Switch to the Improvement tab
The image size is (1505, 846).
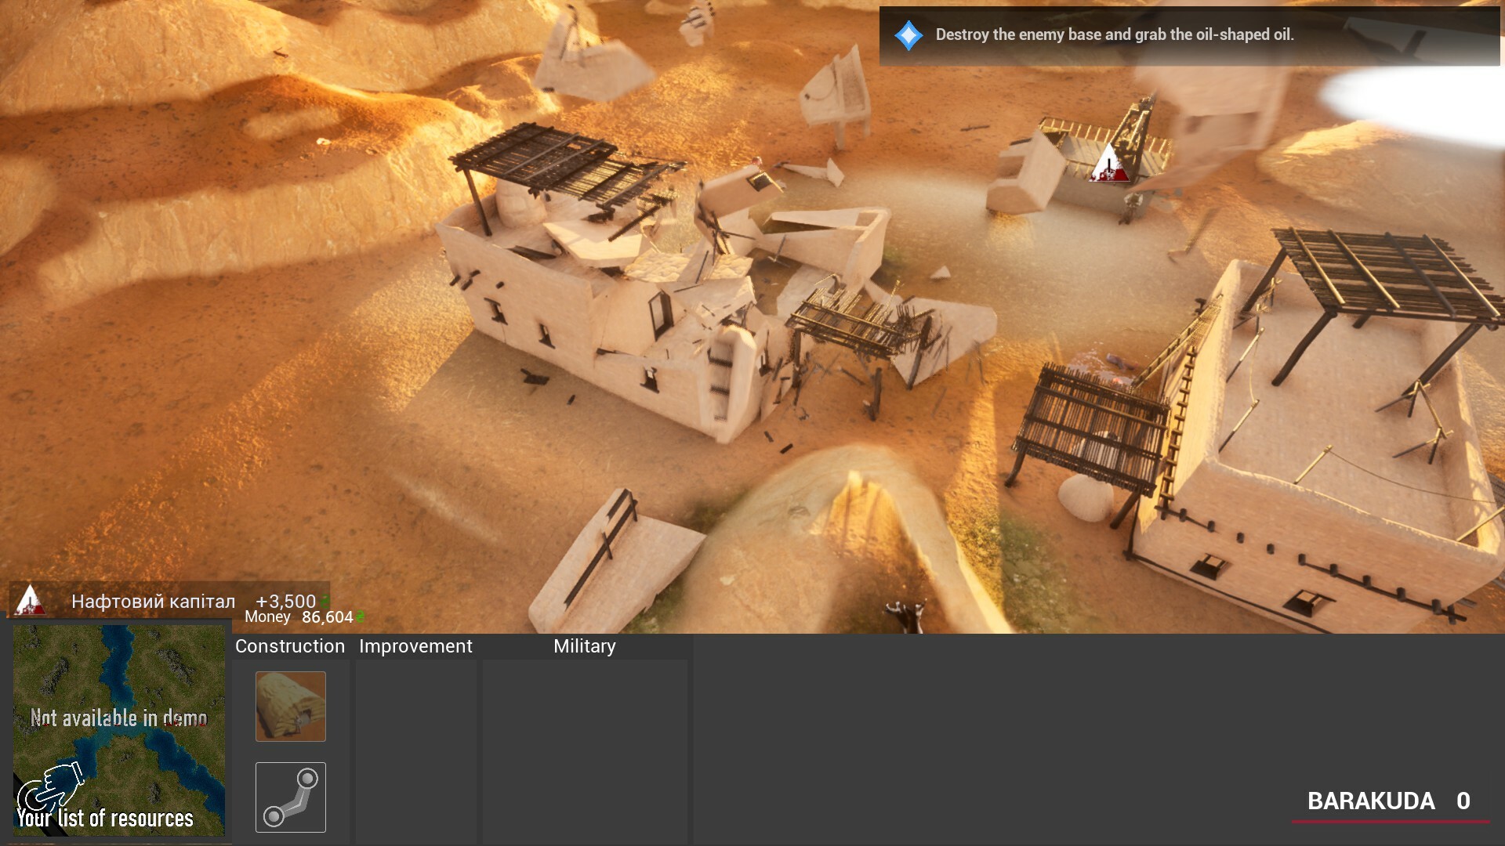click(x=415, y=646)
